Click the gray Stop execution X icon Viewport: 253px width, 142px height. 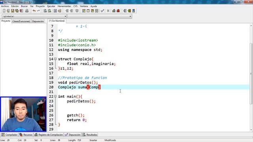[x=108, y=11]
